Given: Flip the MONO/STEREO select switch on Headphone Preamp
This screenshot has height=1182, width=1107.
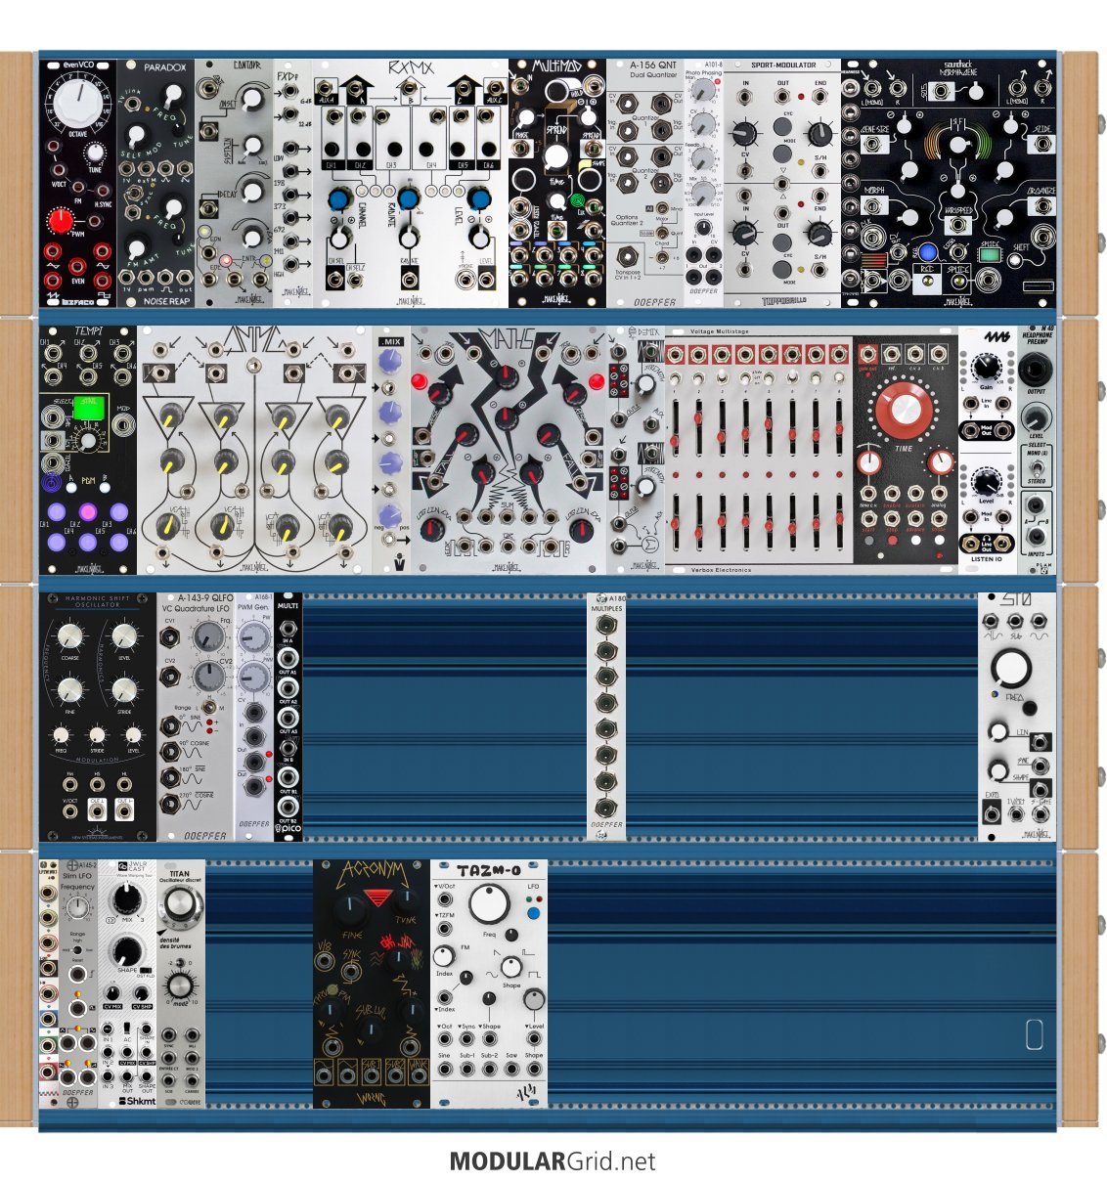Looking at the screenshot, I should pyautogui.click(x=1037, y=467).
